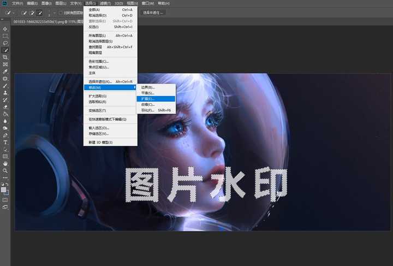Viewport: 393px width, 266px height.
Task: Select the History Brush tool
Action: (x=5, y=100)
